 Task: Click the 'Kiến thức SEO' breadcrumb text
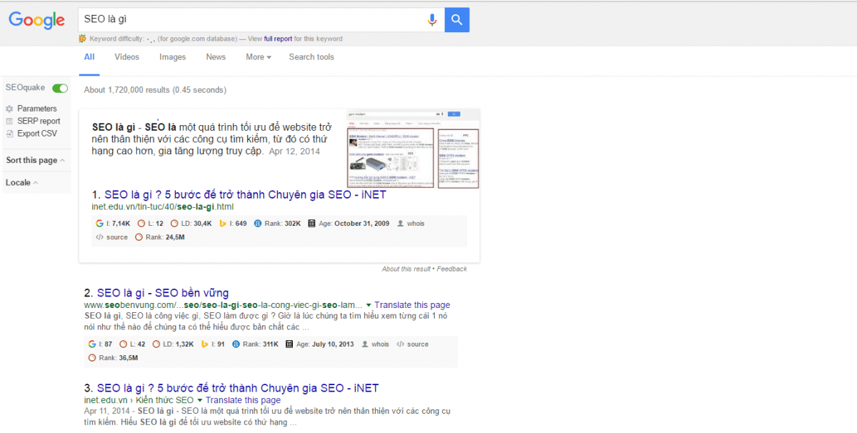coord(164,400)
